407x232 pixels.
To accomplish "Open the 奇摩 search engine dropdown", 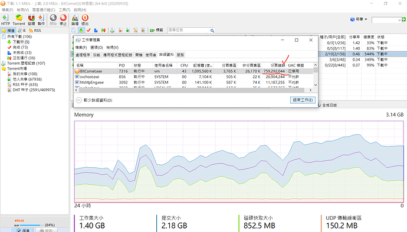I will pos(359,19).
